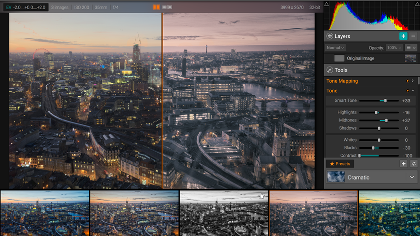Click the orange split compare view icon
The height and width of the screenshot is (236, 420).
click(x=156, y=7)
